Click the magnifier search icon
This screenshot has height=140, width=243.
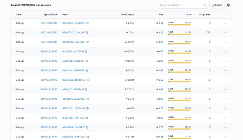point(205,5)
